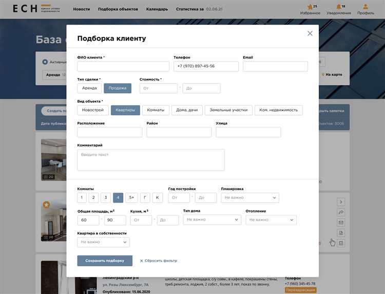The image size is (385, 294).
Task: Open Уведомления bell icon
Action: (338, 7)
